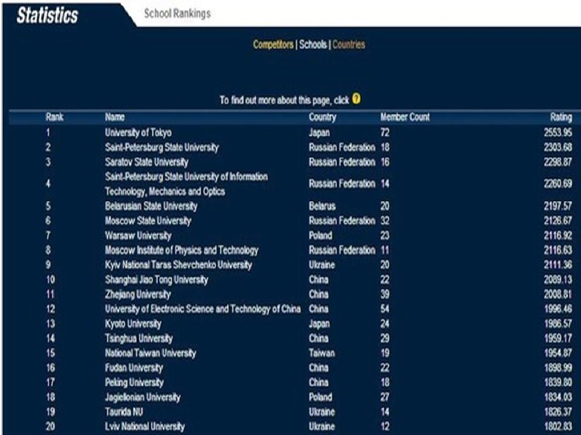This screenshot has height=435, width=581.
Task: Sort by the Rank column header
Action: [x=54, y=117]
